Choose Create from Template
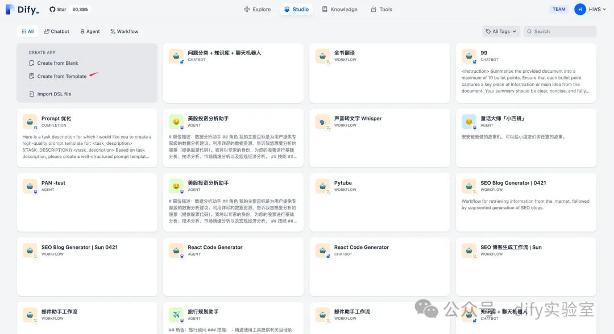Viewport: 614px width, 334px height. pos(61,76)
